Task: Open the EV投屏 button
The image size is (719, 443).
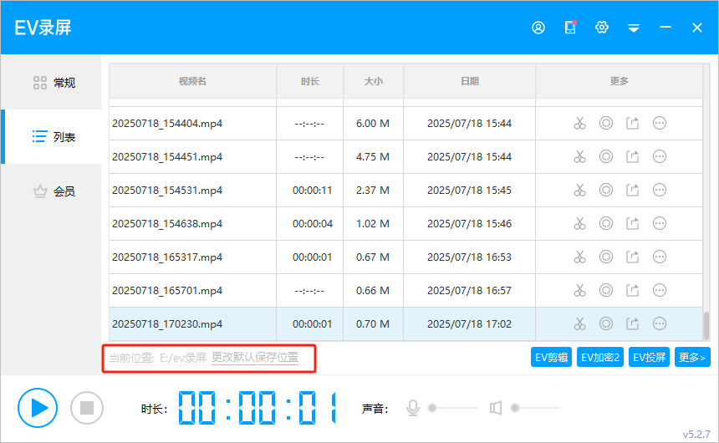Action: pyautogui.click(x=649, y=357)
